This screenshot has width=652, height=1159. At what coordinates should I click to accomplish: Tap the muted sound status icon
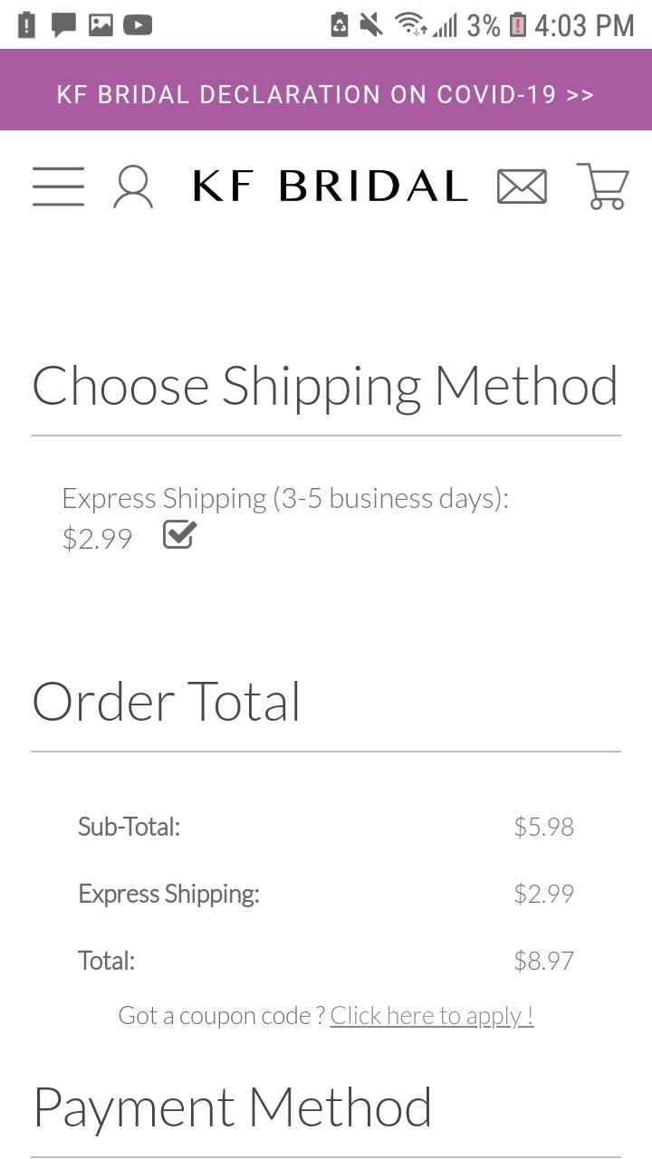coord(370,24)
